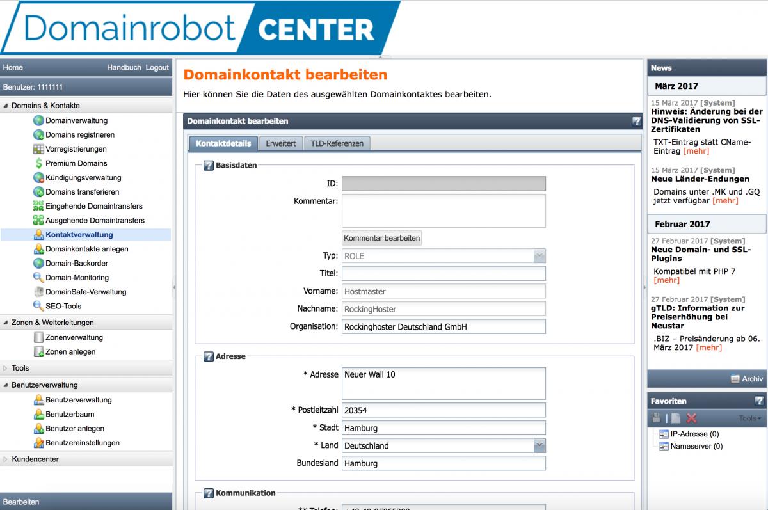Click Logout in the top navigation
The image size is (768, 510).
click(157, 67)
